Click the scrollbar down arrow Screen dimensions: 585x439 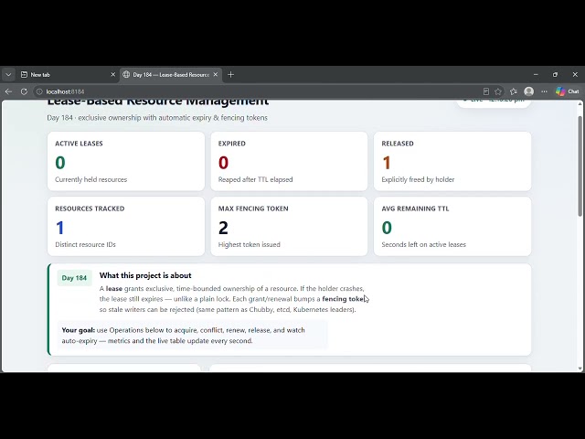(x=580, y=369)
